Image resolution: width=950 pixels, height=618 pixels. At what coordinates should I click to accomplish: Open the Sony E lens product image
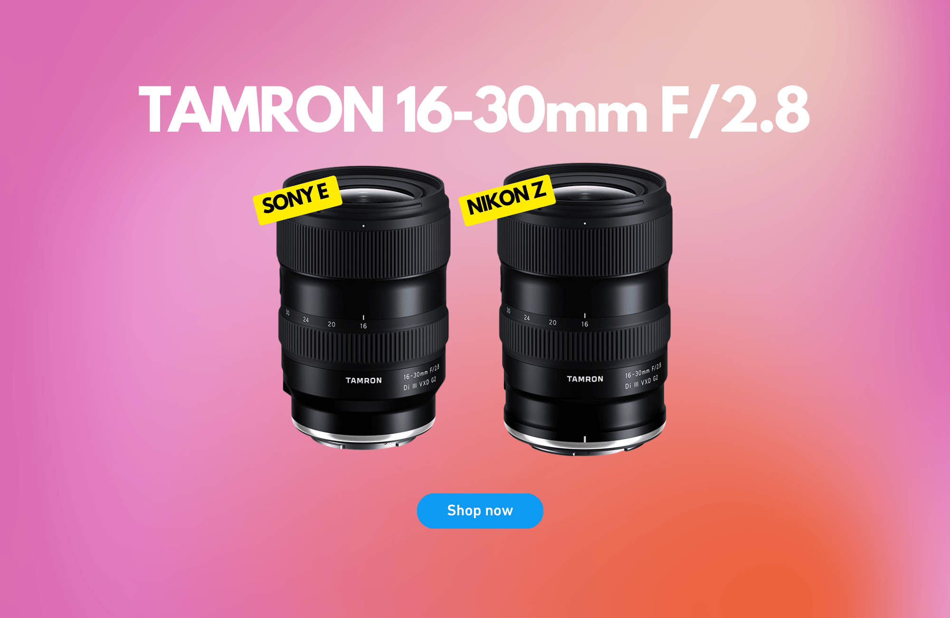tap(363, 307)
